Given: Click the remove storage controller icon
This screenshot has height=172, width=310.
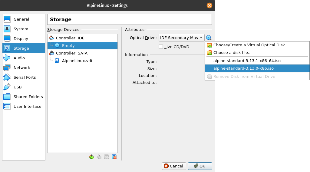Looking at the screenshot, I should click(99, 157).
